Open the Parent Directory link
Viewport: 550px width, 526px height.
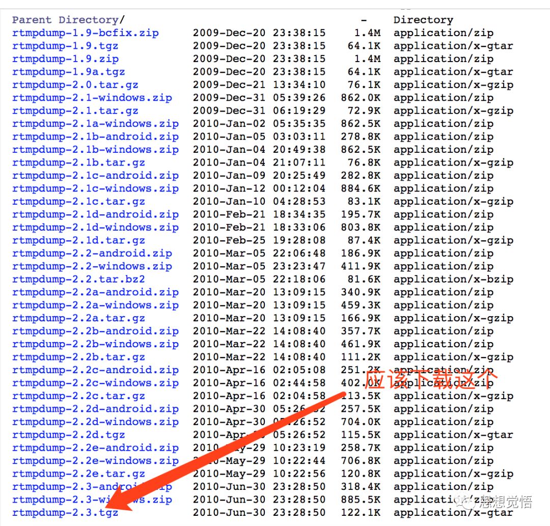pos(66,20)
